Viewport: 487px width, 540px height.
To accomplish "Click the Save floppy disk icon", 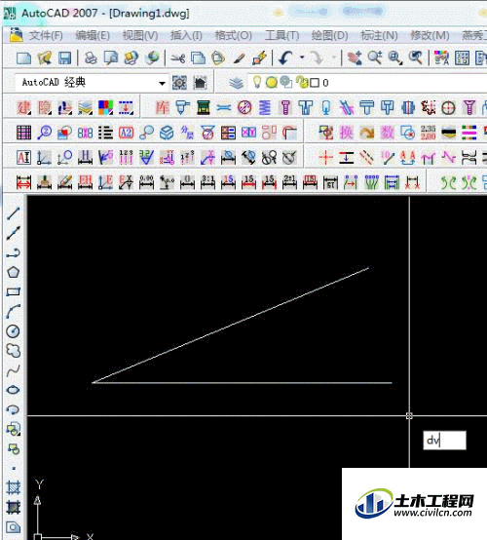I will 64,58.
